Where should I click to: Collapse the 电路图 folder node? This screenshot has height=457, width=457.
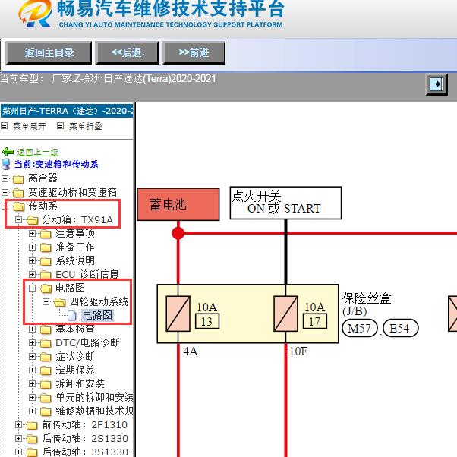pyautogui.click(x=32, y=288)
